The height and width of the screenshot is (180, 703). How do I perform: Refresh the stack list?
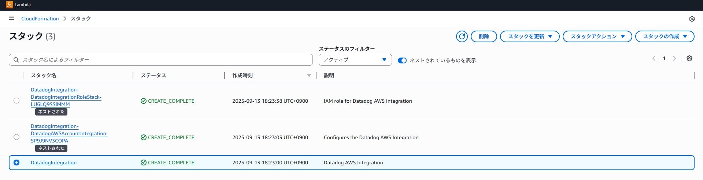pyautogui.click(x=462, y=36)
